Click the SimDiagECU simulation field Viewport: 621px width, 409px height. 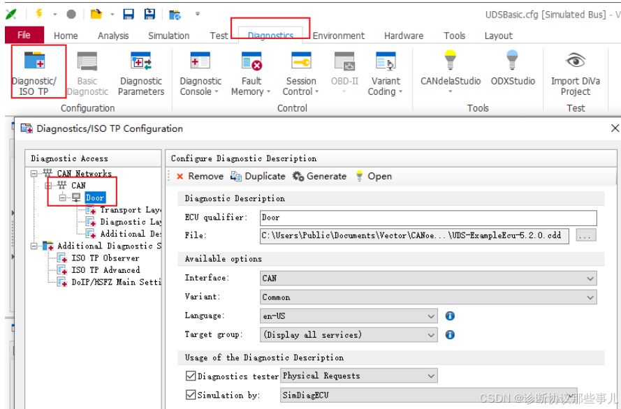428,395
